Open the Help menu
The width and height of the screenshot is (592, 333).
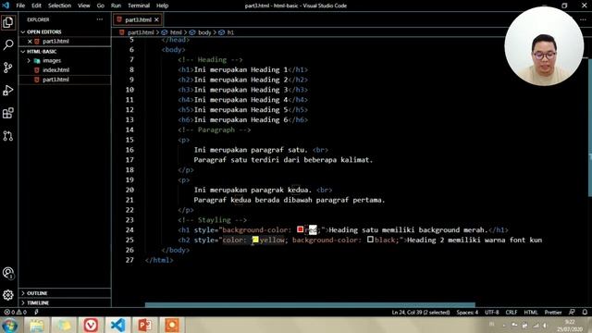coord(163,6)
